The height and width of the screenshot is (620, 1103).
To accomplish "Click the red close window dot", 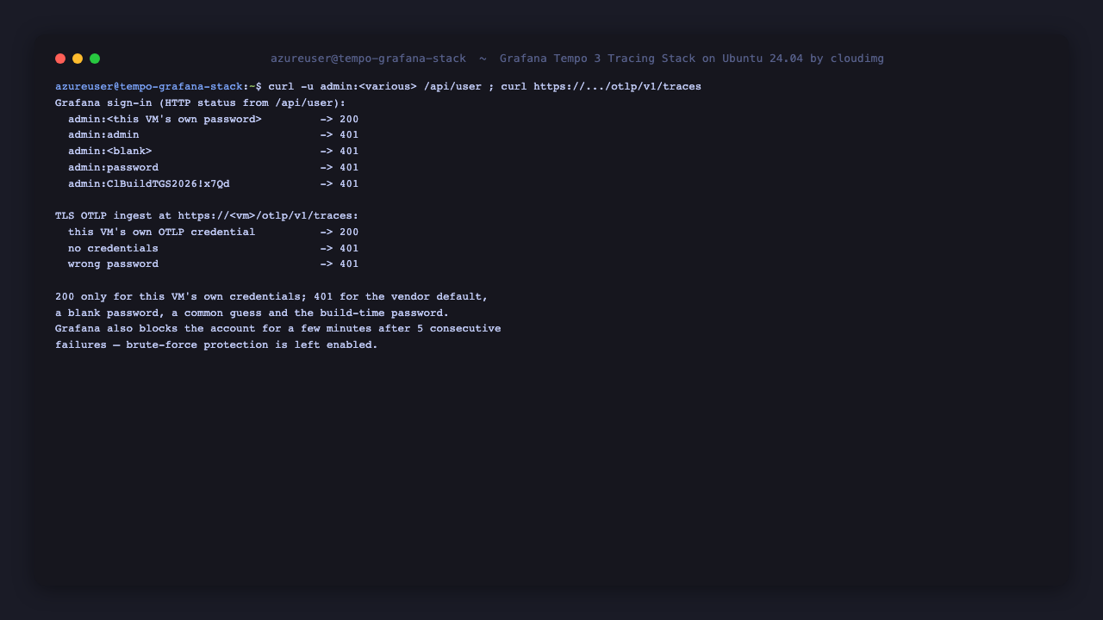I will pyautogui.click(x=60, y=59).
